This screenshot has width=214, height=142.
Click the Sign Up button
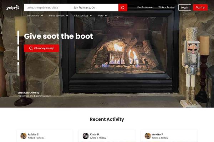click(200, 7)
